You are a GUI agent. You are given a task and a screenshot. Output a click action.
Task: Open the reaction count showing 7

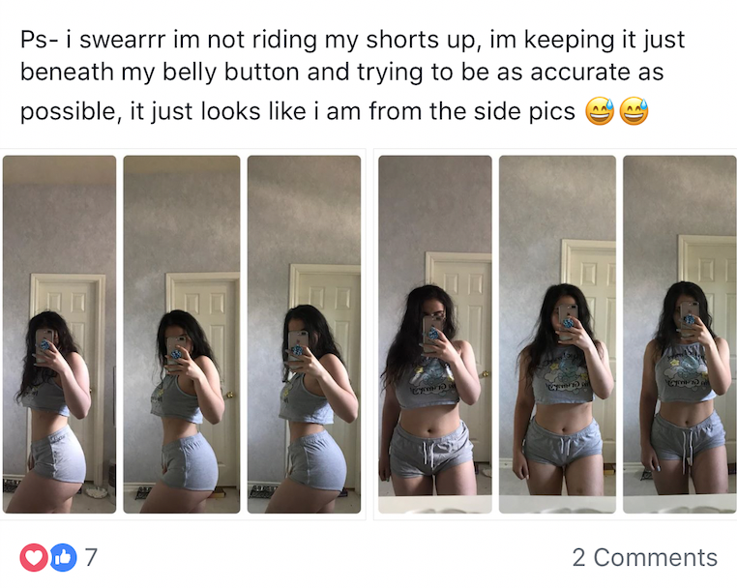[x=91, y=557]
